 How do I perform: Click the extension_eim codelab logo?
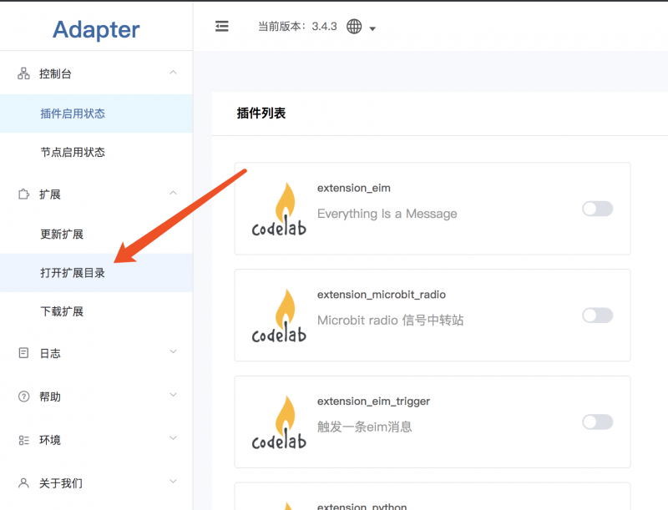point(279,210)
